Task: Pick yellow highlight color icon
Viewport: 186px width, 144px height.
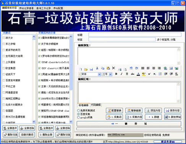Action: tap(144, 74)
